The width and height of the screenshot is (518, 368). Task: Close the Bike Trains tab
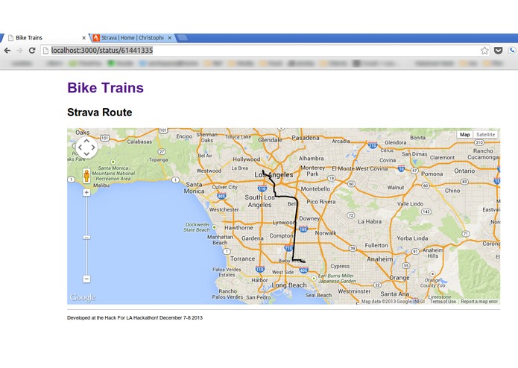tap(84, 38)
